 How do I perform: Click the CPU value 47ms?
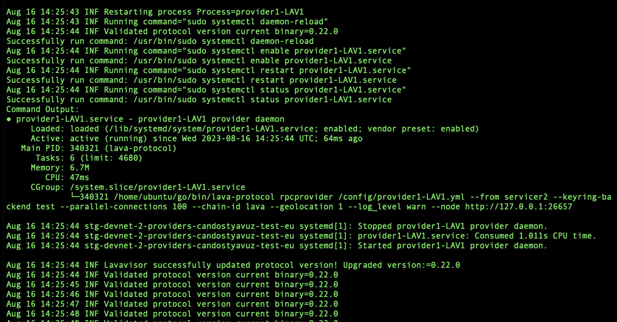[x=79, y=177]
